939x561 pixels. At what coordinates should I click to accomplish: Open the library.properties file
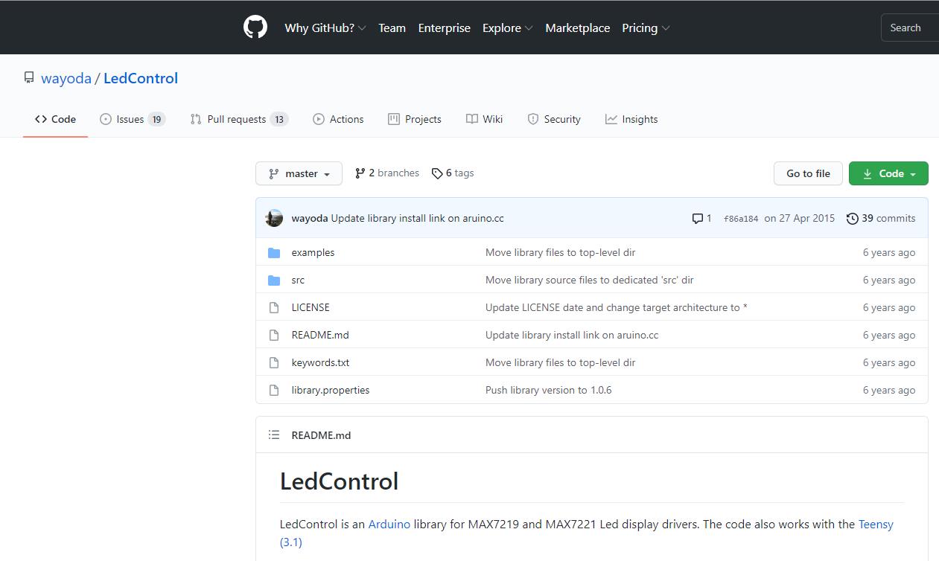331,390
